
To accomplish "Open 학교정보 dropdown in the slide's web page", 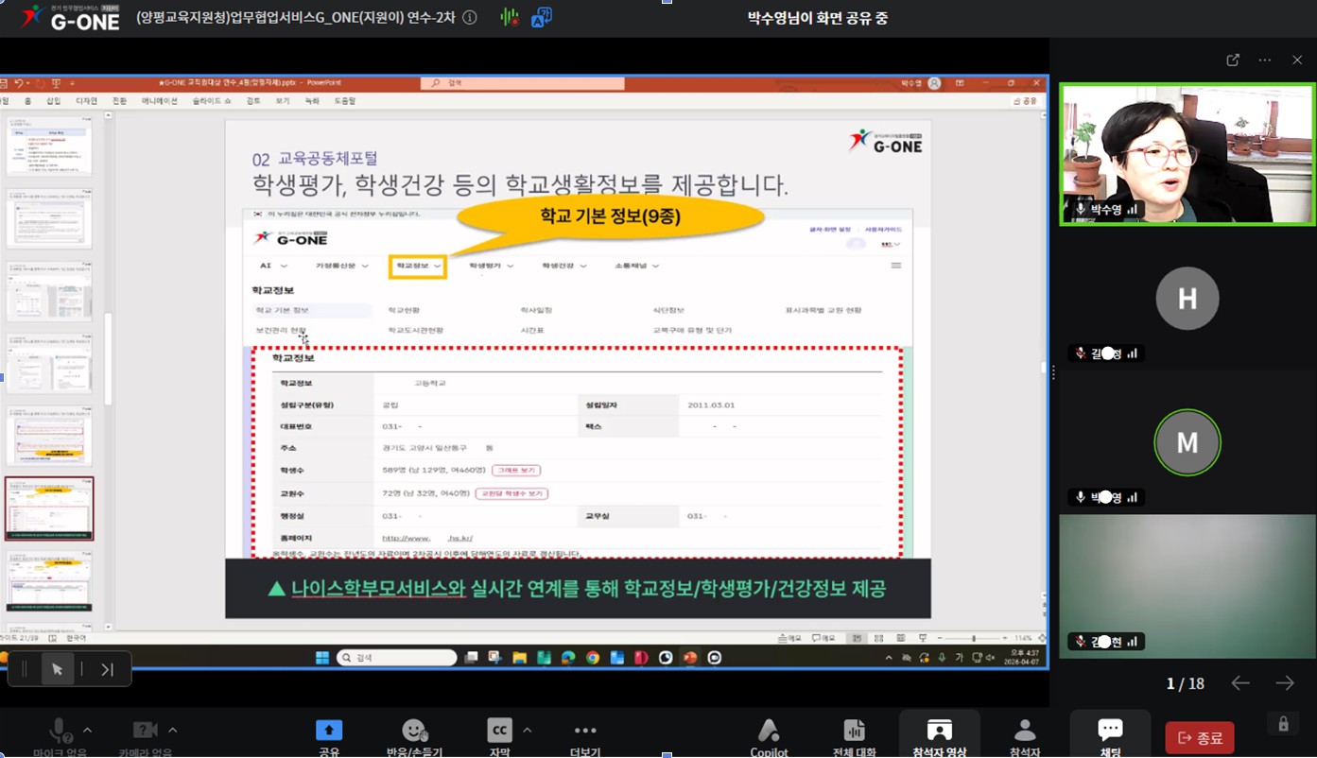I will tap(418, 267).
